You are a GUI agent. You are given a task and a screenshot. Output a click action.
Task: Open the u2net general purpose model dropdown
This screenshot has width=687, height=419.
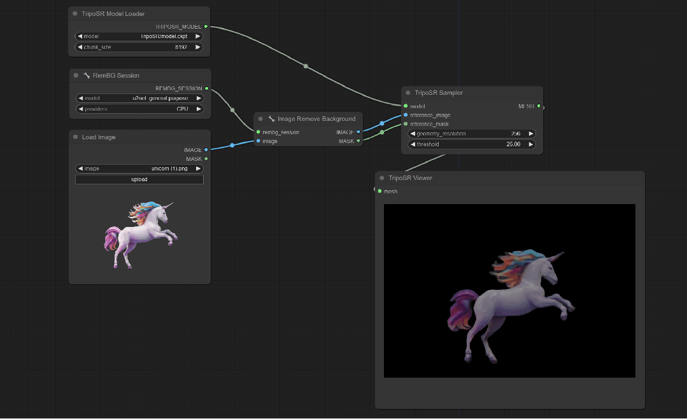[x=140, y=98]
